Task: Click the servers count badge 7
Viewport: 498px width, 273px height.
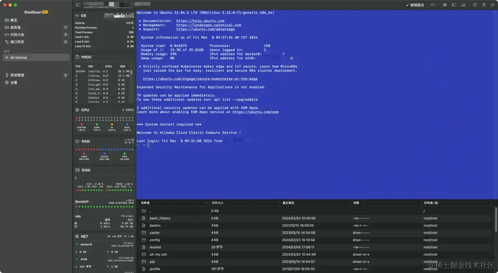Action: 65,27
